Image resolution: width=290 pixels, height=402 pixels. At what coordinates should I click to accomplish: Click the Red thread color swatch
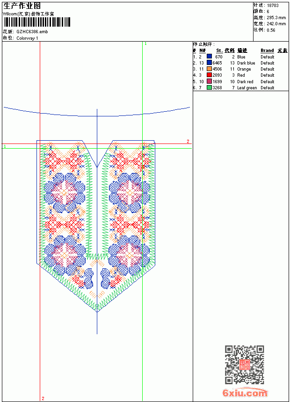pos(209,75)
